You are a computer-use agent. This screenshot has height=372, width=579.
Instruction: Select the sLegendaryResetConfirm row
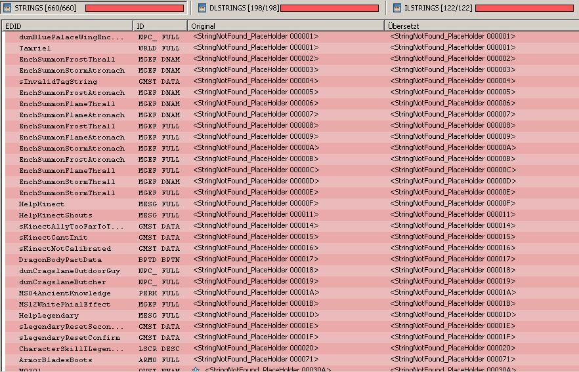pyautogui.click(x=291, y=337)
